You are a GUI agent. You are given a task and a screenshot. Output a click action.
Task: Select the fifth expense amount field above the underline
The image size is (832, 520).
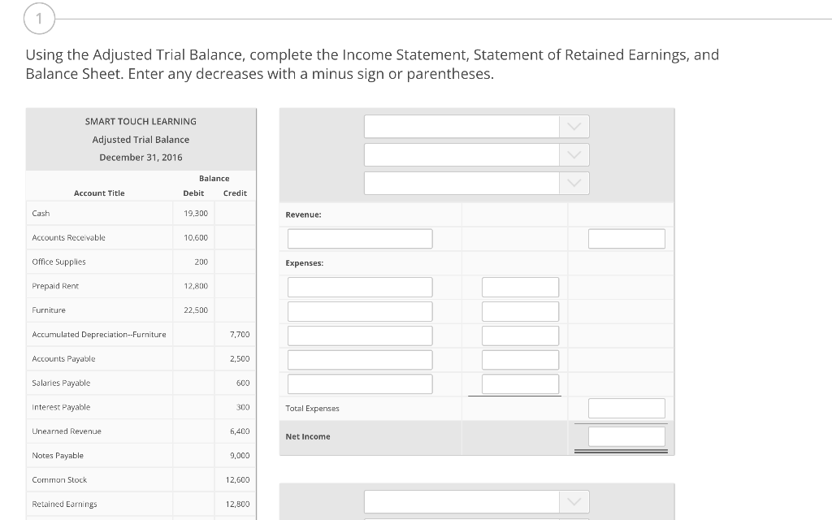[x=520, y=383]
